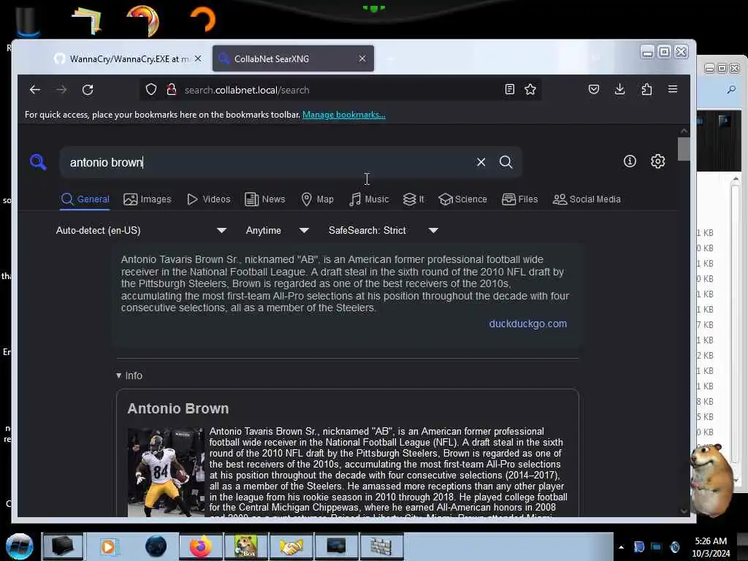Click search icon in background Explorer window
The image size is (748, 561).
point(730,89)
